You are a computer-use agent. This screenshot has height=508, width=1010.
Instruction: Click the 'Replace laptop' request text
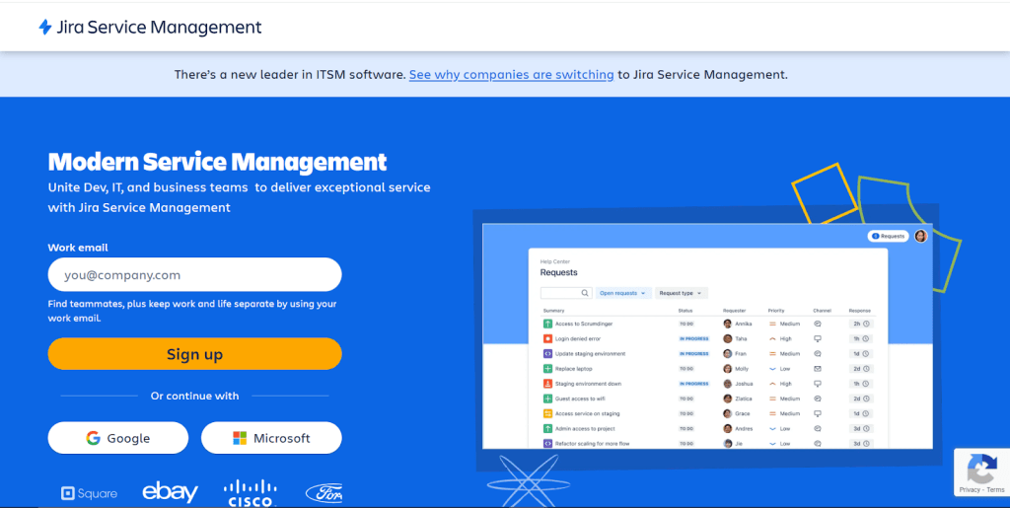tap(572, 369)
